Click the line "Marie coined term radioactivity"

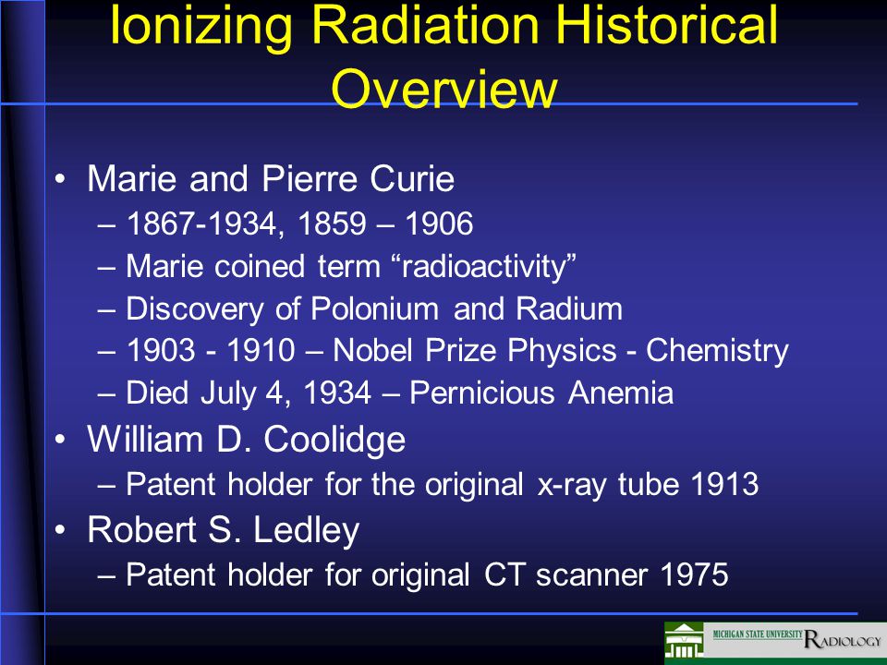[351, 266]
